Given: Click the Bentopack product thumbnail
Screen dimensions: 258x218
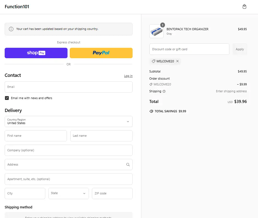Looking at the screenshot, I should click(156, 31).
